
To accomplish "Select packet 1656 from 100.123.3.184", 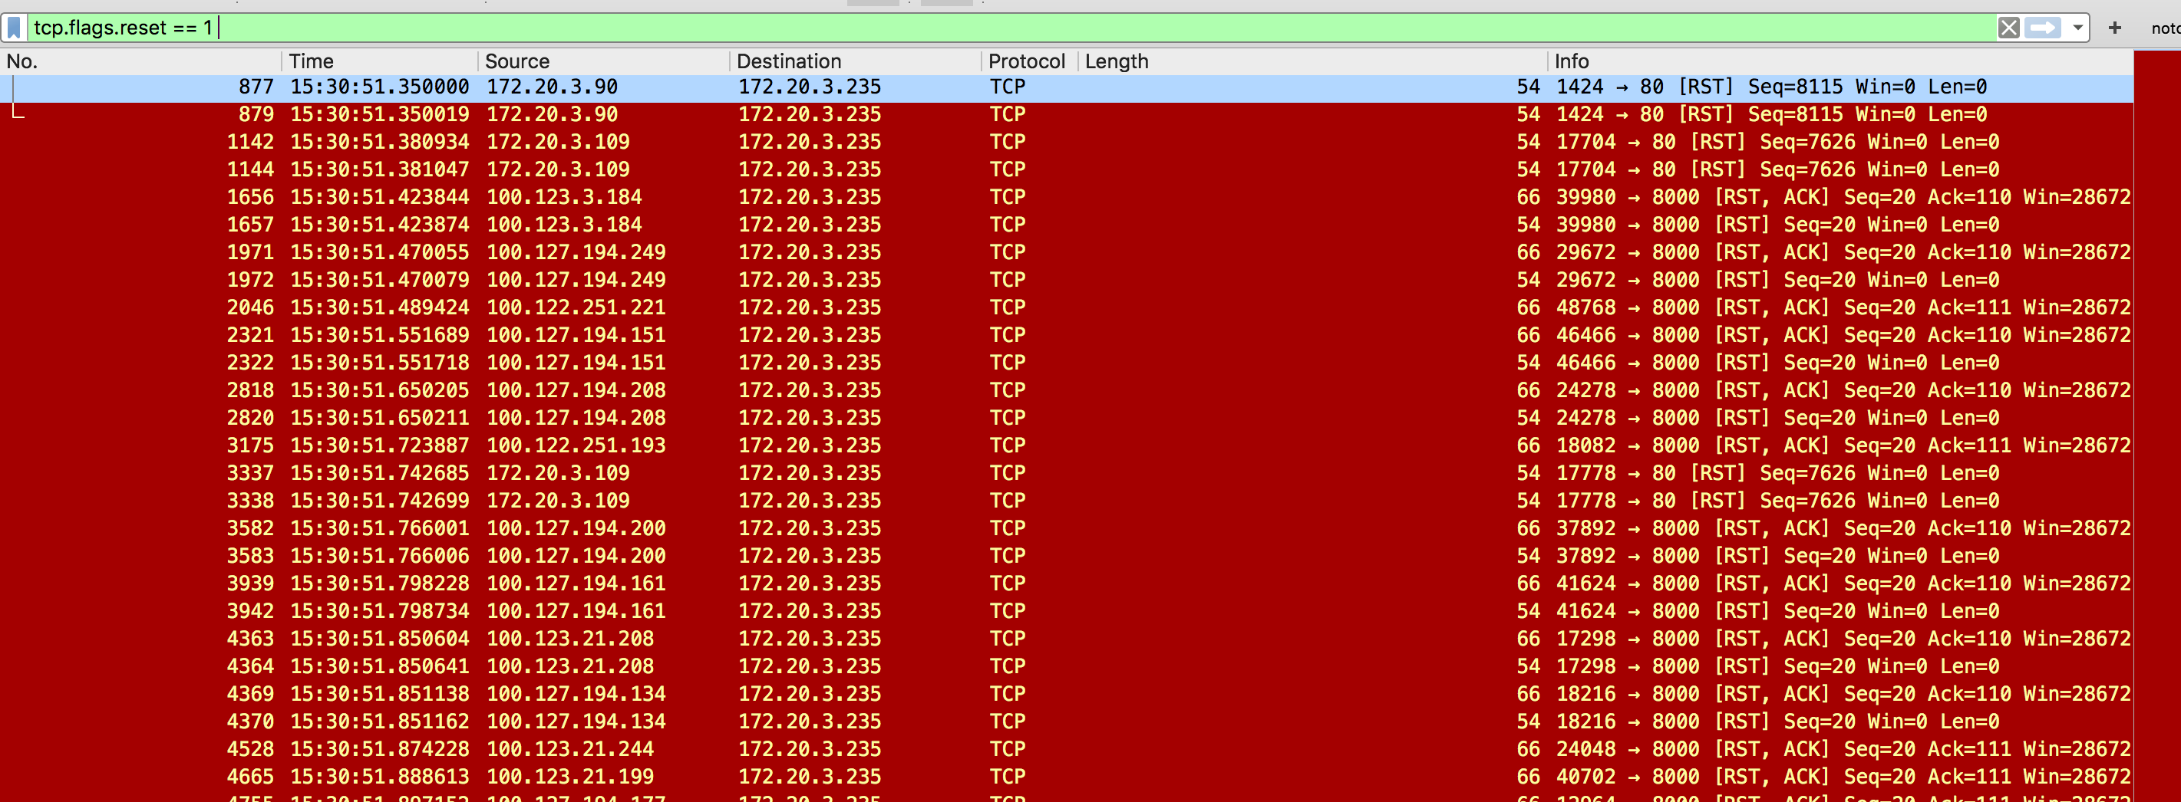I will (x=1067, y=197).
